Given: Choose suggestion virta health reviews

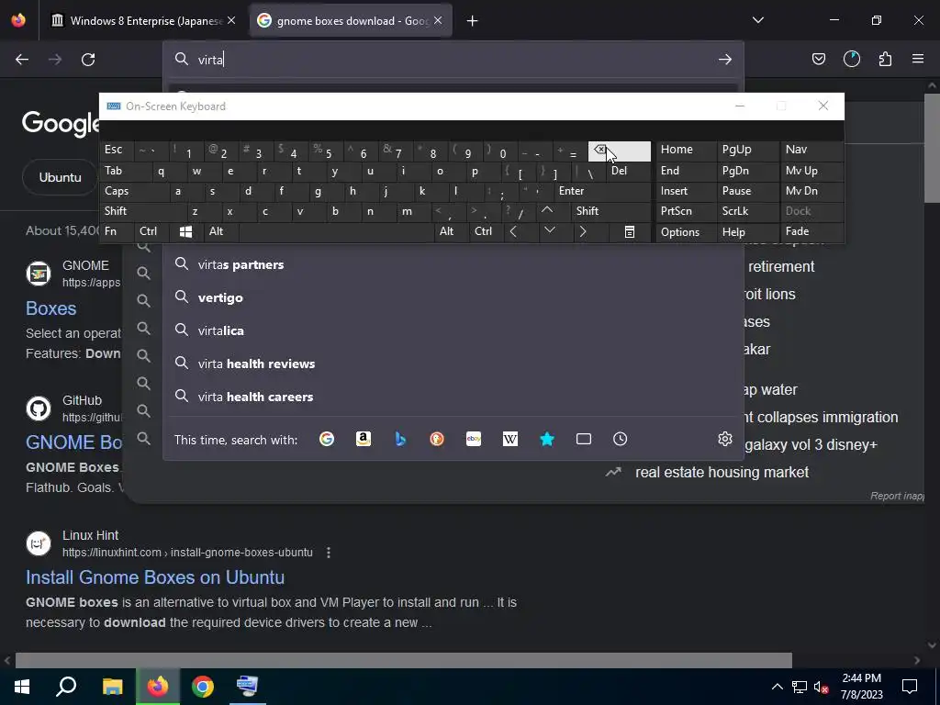Looking at the screenshot, I should click(x=453, y=364).
